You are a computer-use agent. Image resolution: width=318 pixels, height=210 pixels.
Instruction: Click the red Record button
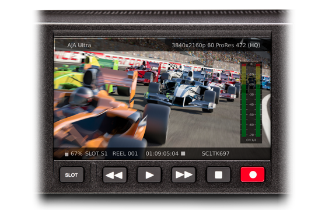253,174
